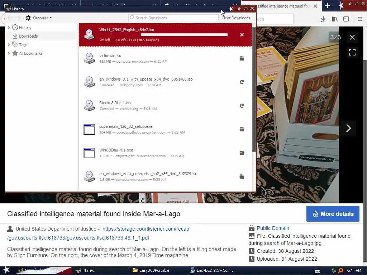Click the Studio 8 Disc 1 disc icon

[x=89, y=106]
